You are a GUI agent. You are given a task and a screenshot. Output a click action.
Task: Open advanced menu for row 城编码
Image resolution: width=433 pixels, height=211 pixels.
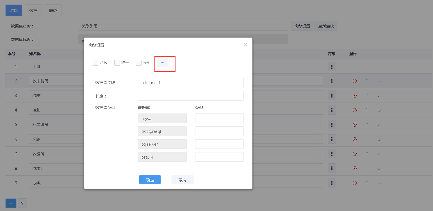tap(332, 154)
